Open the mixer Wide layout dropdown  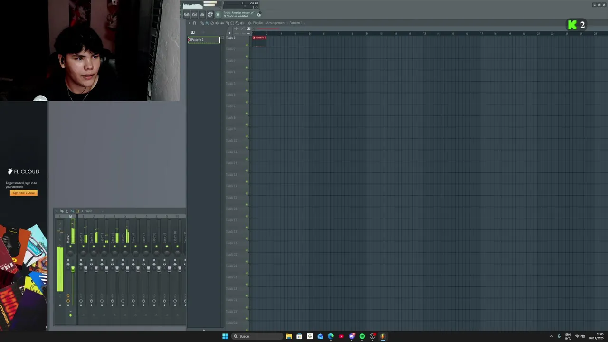coord(95,211)
